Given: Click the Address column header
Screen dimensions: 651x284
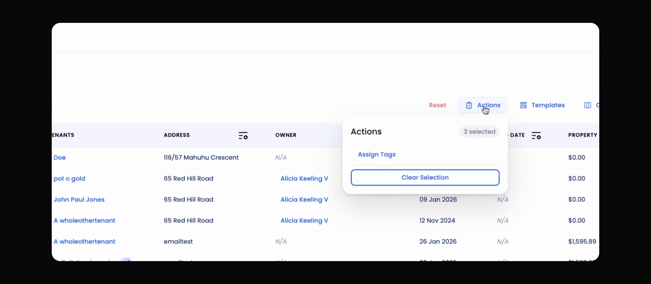Looking at the screenshot, I should point(177,135).
